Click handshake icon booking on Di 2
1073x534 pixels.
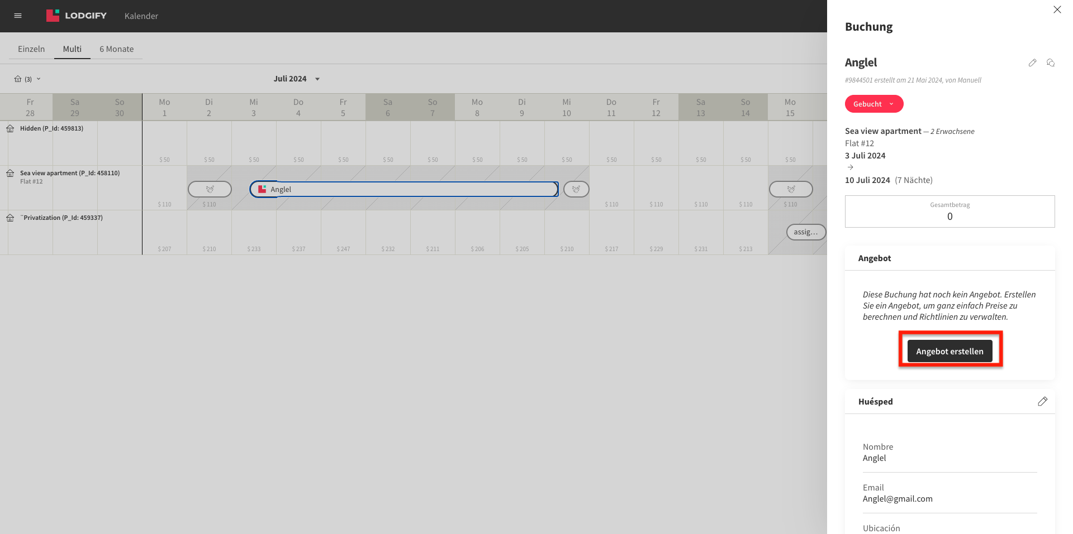point(210,189)
